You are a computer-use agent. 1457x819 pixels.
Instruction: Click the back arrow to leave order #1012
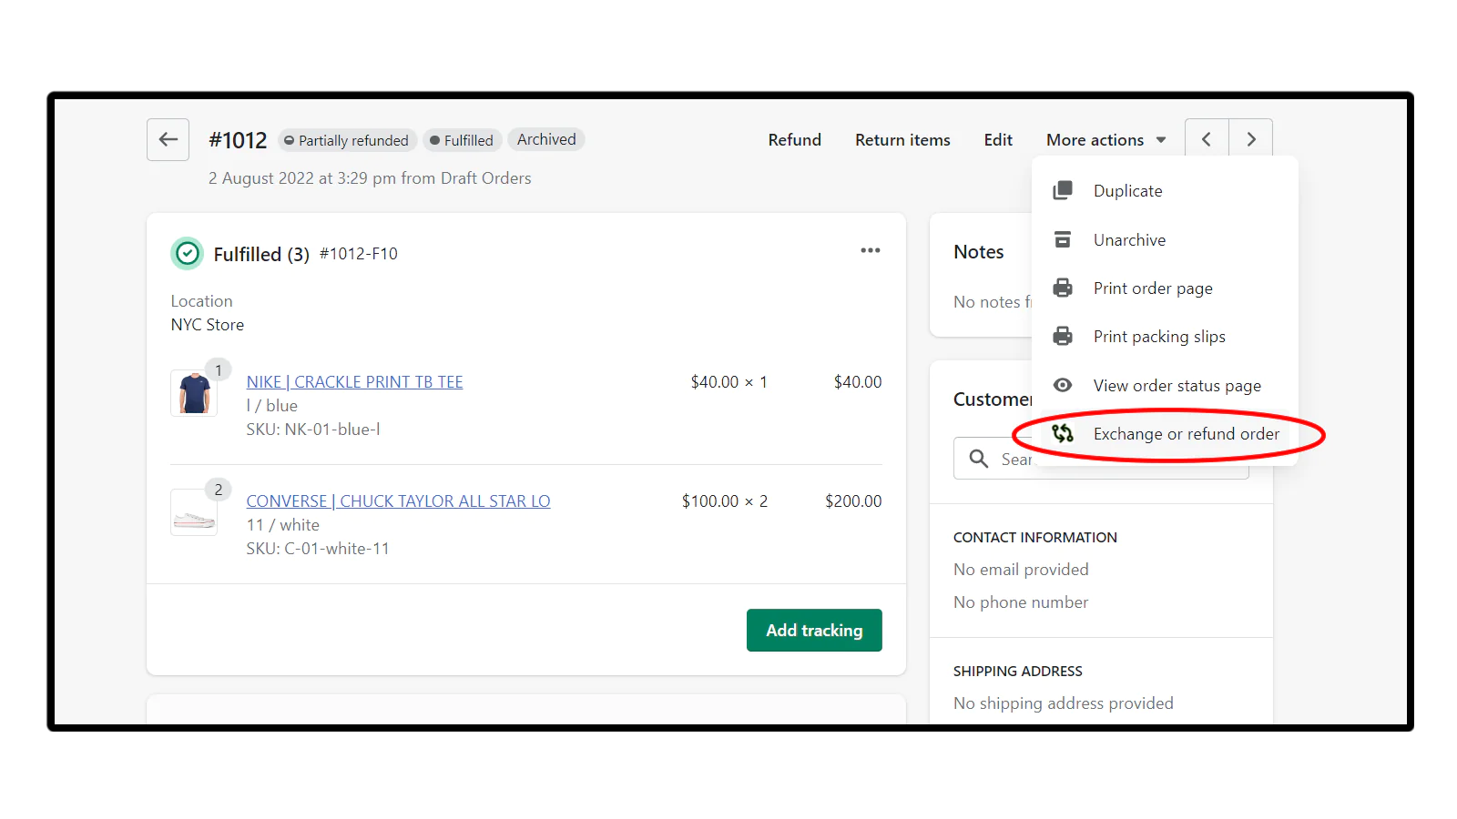point(168,139)
